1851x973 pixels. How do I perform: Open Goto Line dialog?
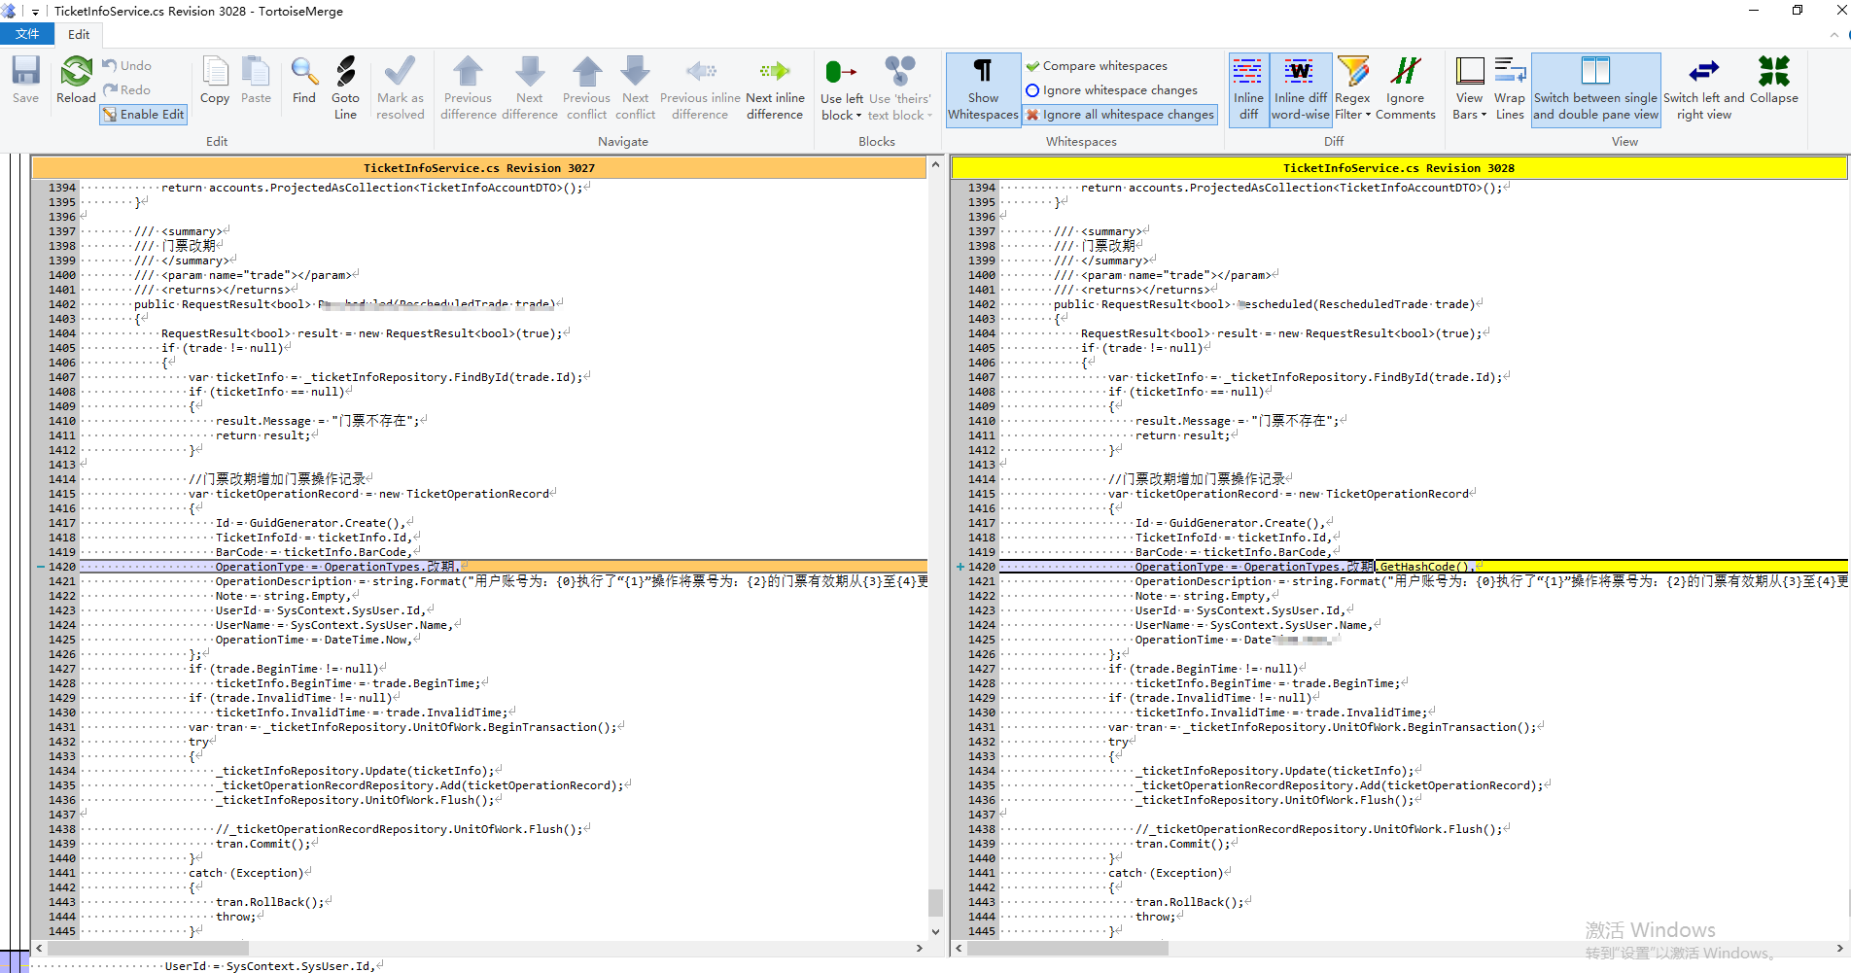(345, 87)
